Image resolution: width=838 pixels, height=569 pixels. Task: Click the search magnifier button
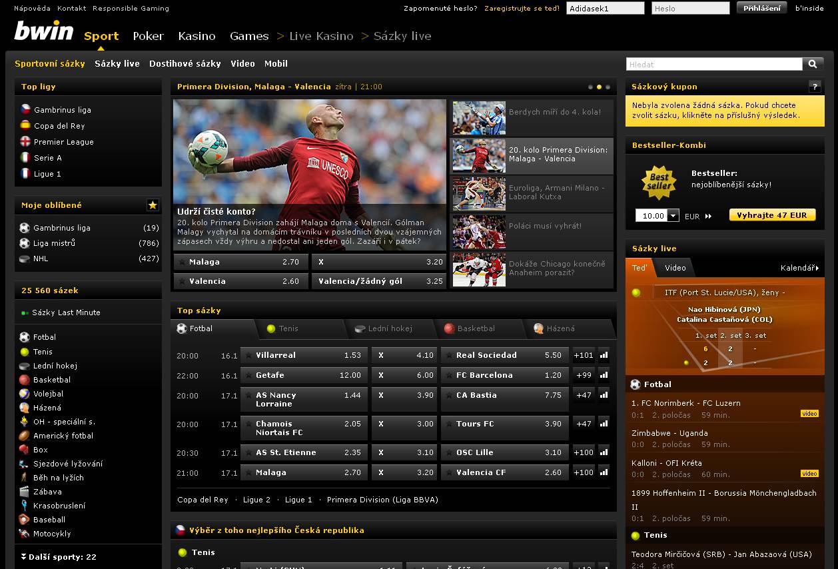click(x=813, y=64)
